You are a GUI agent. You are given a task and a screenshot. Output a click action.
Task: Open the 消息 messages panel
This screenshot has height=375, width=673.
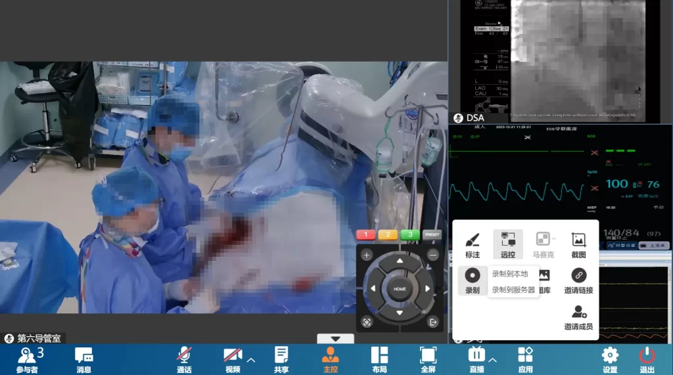(83, 360)
